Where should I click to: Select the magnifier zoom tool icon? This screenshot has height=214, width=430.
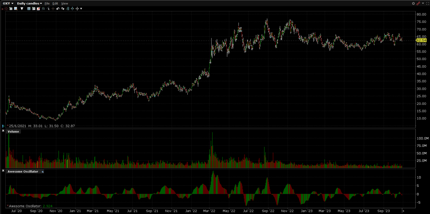[x=16, y=9]
